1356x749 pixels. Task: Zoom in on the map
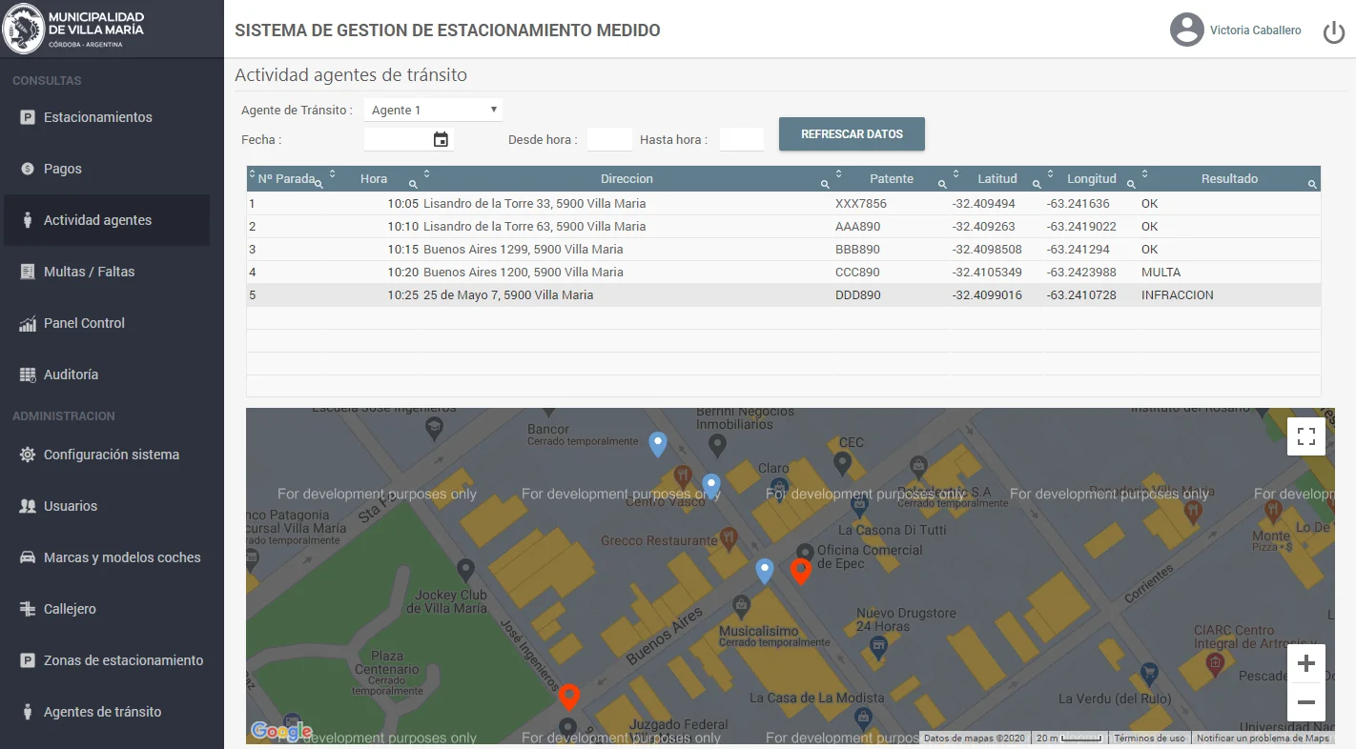click(x=1305, y=663)
